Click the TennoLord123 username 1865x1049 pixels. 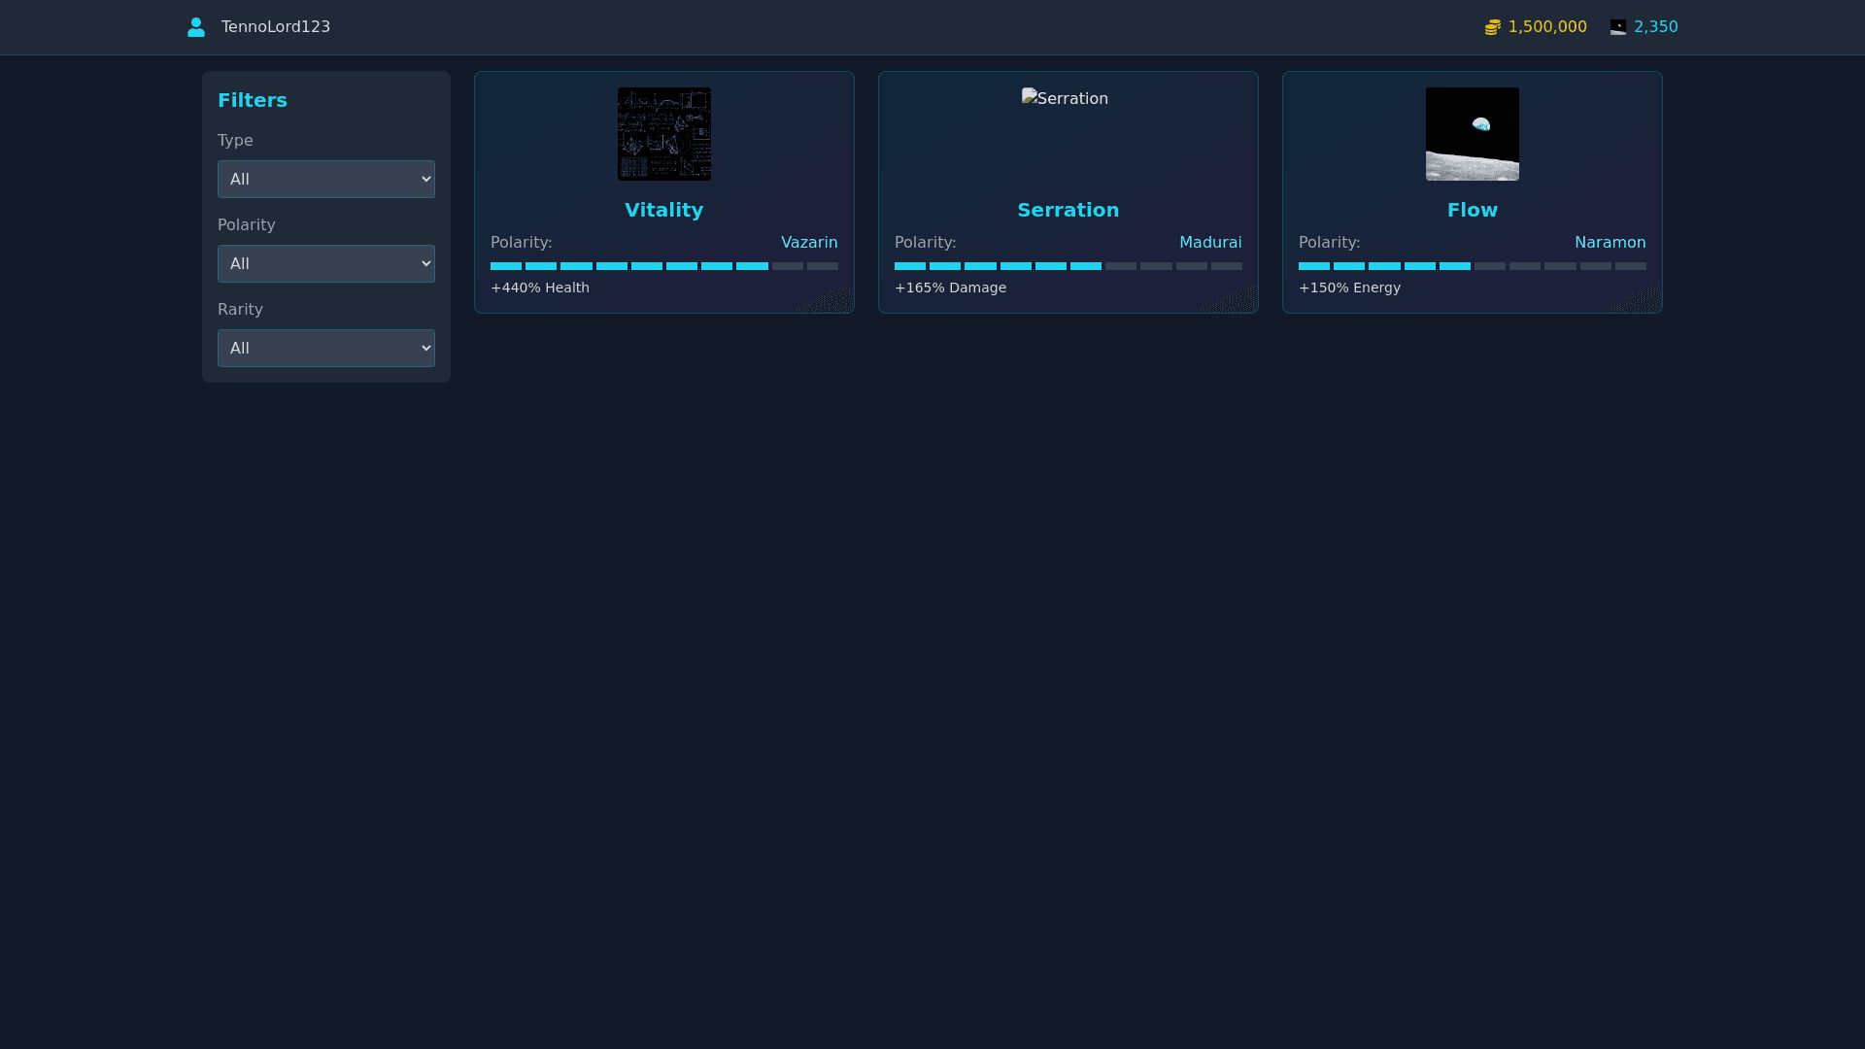(x=275, y=26)
